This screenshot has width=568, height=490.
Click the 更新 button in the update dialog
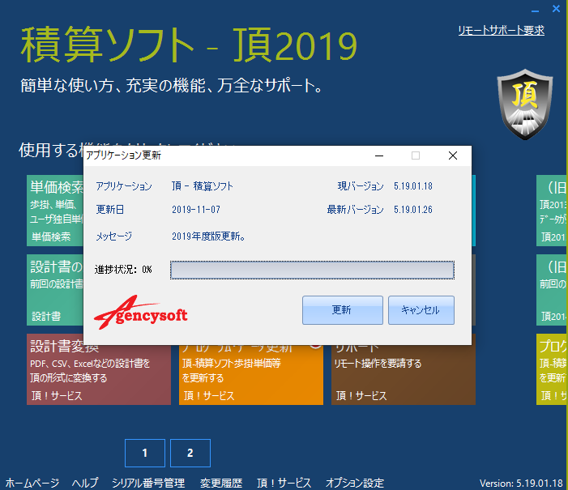(x=342, y=310)
